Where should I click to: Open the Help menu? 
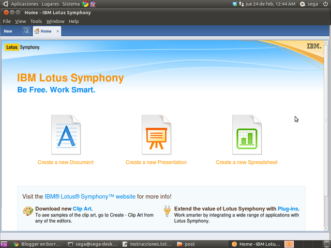click(73, 21)
